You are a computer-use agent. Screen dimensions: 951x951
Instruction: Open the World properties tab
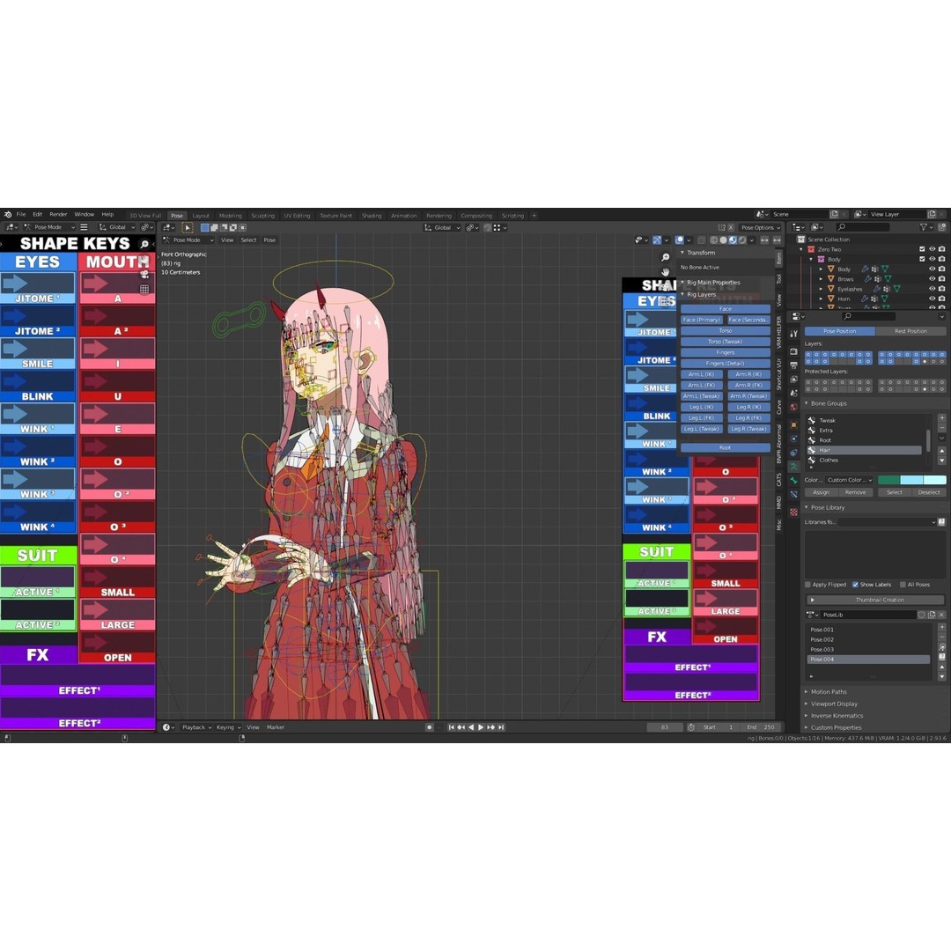pos(794,407)
